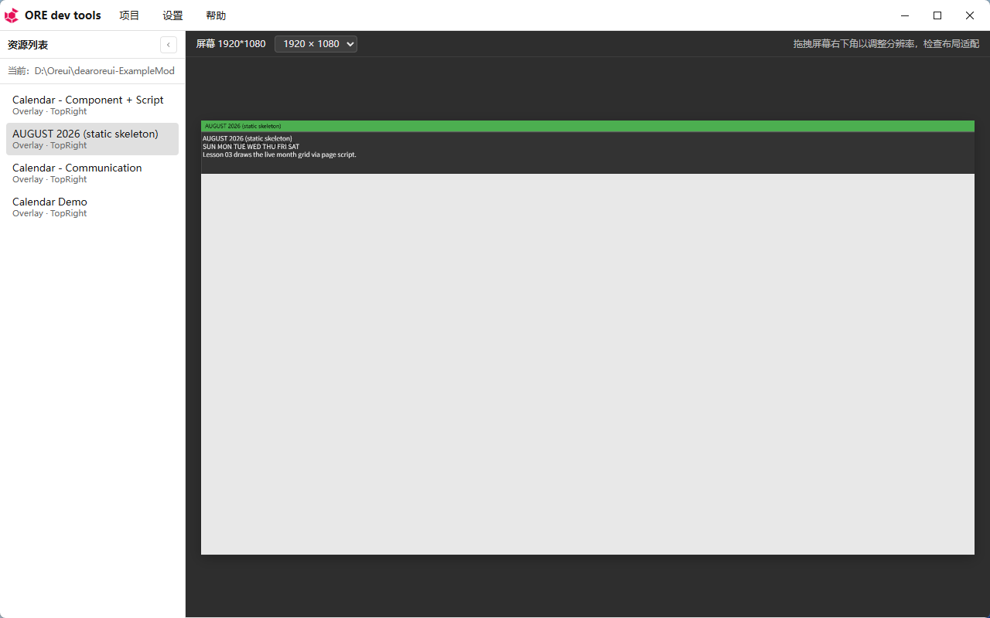Open the 设置 menu

coord(172,15)
